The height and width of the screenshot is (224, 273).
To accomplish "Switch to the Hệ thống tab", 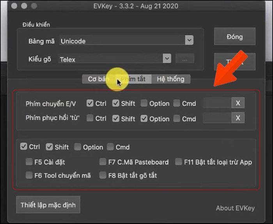I will point(171,79).
